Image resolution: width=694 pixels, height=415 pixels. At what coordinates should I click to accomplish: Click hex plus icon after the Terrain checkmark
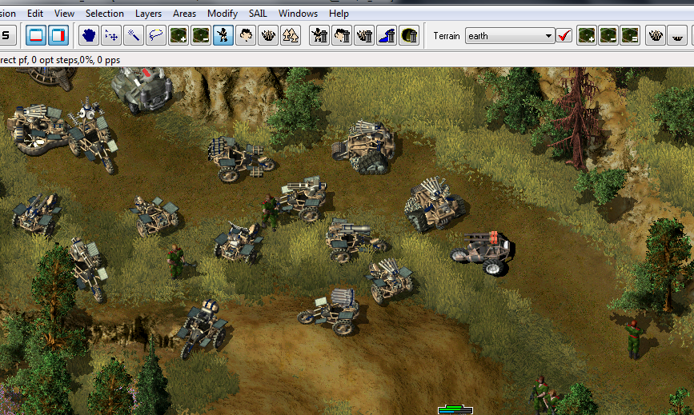pos(587,35)
